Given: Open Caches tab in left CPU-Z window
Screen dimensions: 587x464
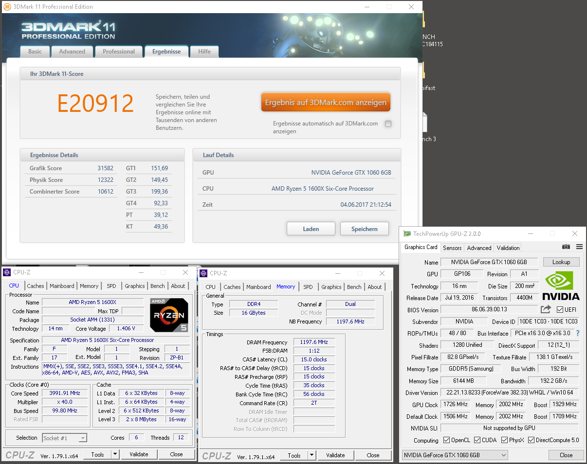Looking at the screenshot, I should [x=36, y=286].
